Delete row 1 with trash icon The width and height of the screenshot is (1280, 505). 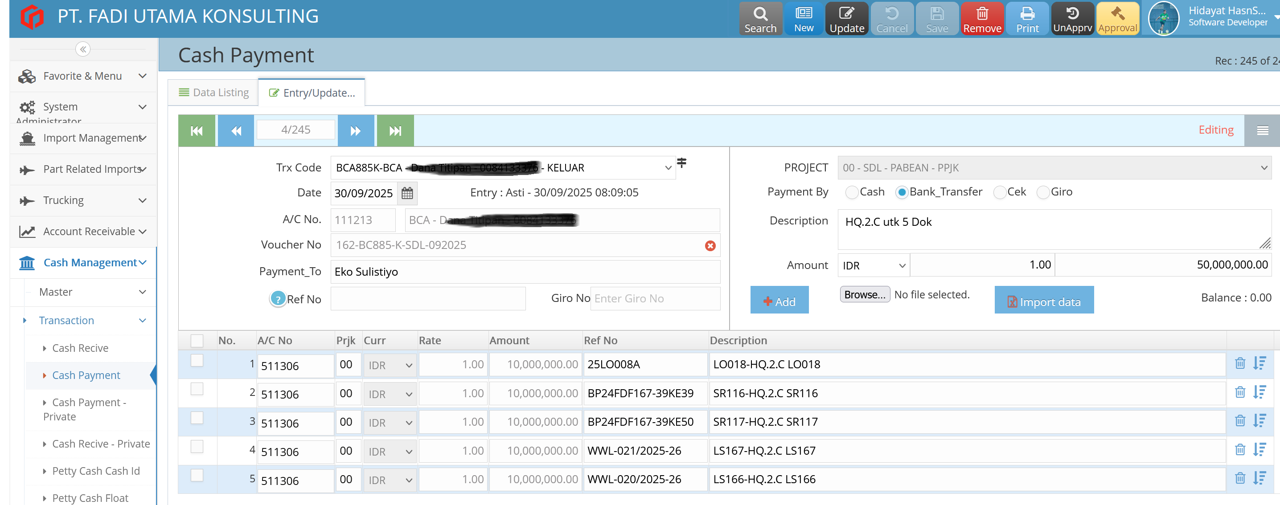tap(1240, 363)
